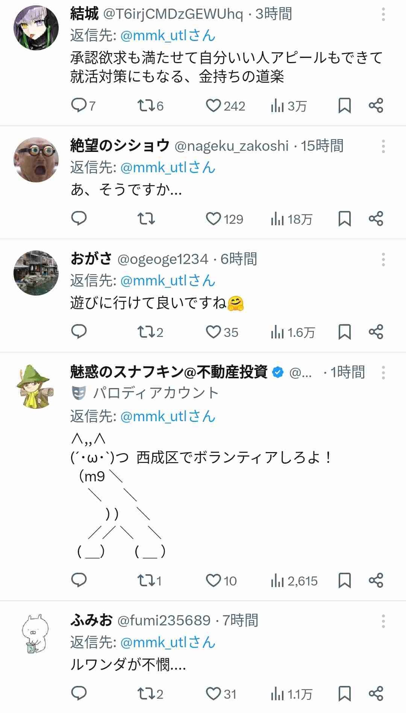Screen dimensions: 406x713
Task: Open 絶望のシショウ's profile picture
Action: (x=36, y=160)
